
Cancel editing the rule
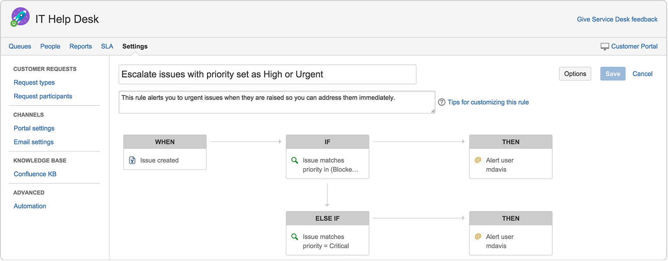[x=642, y=74]
